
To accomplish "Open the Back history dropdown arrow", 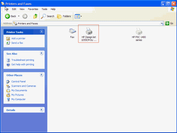I will [x=19, y=16].
